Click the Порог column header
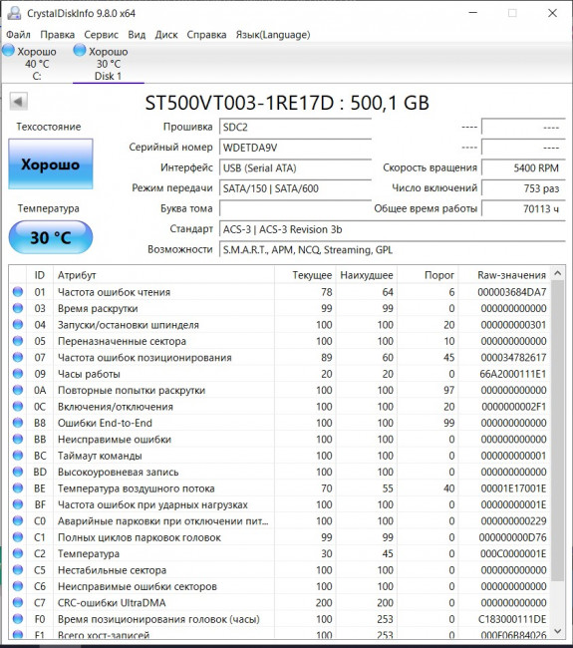 (428, 275)
